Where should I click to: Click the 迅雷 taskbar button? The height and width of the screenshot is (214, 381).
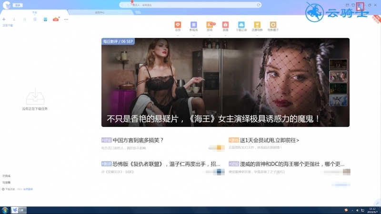pyautogui.click(x=19, y=210)
